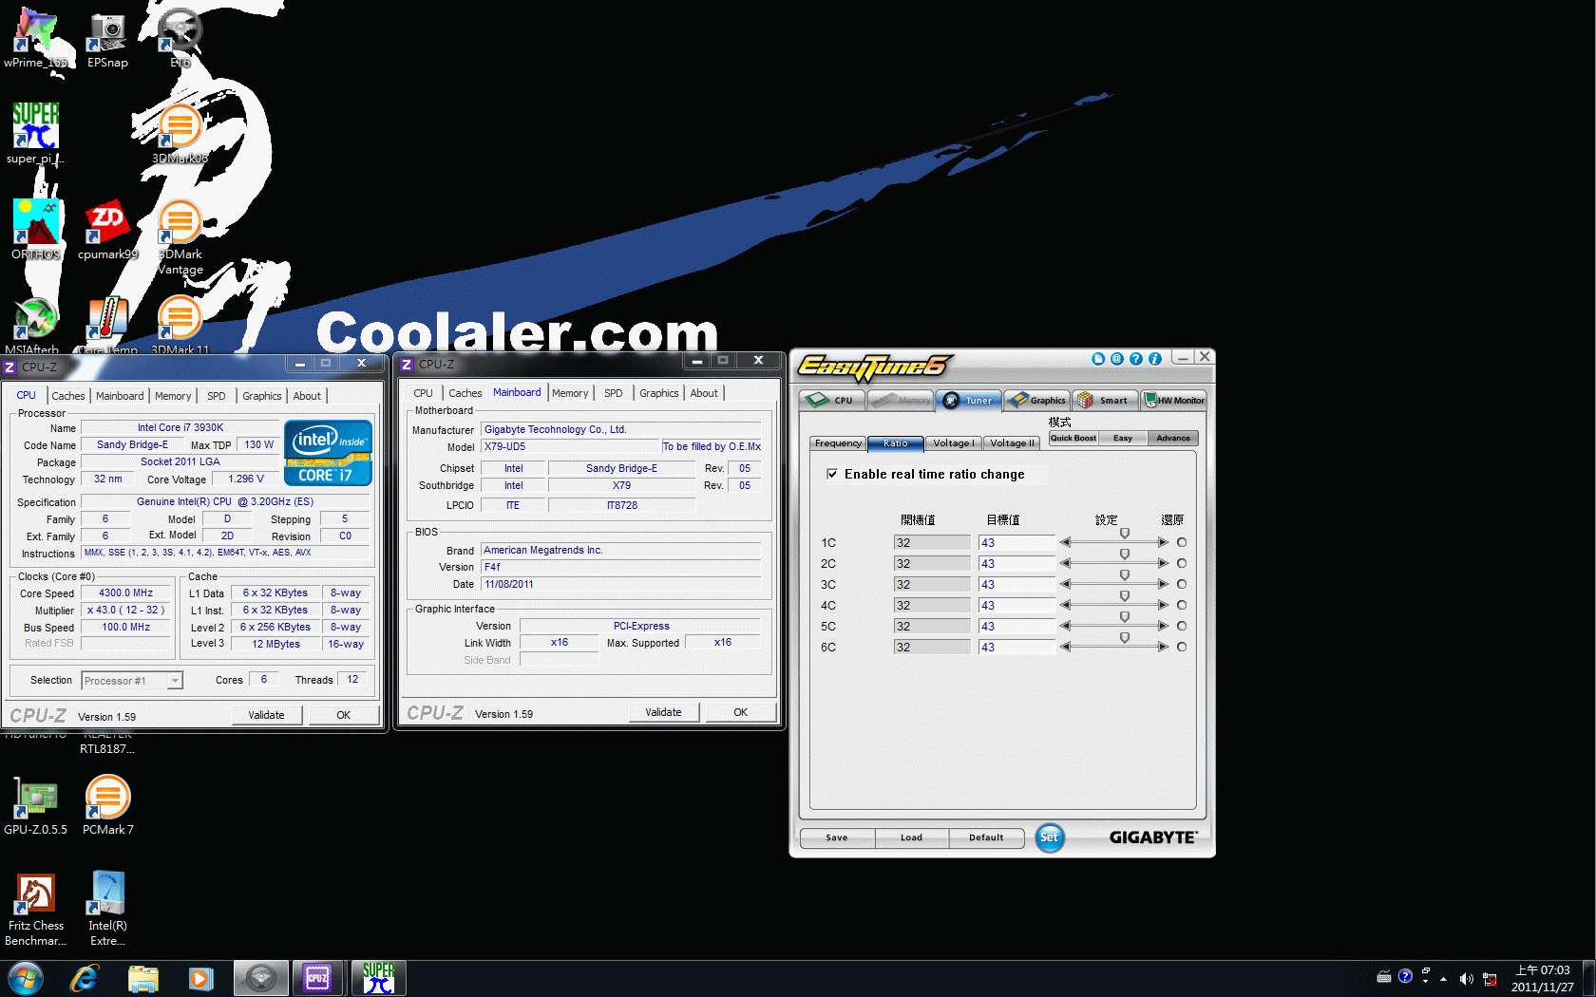This screenshot has height=997, width=1596.
Task: Open the wPrime desktop shortcut
Action: (x=35, y=38)
